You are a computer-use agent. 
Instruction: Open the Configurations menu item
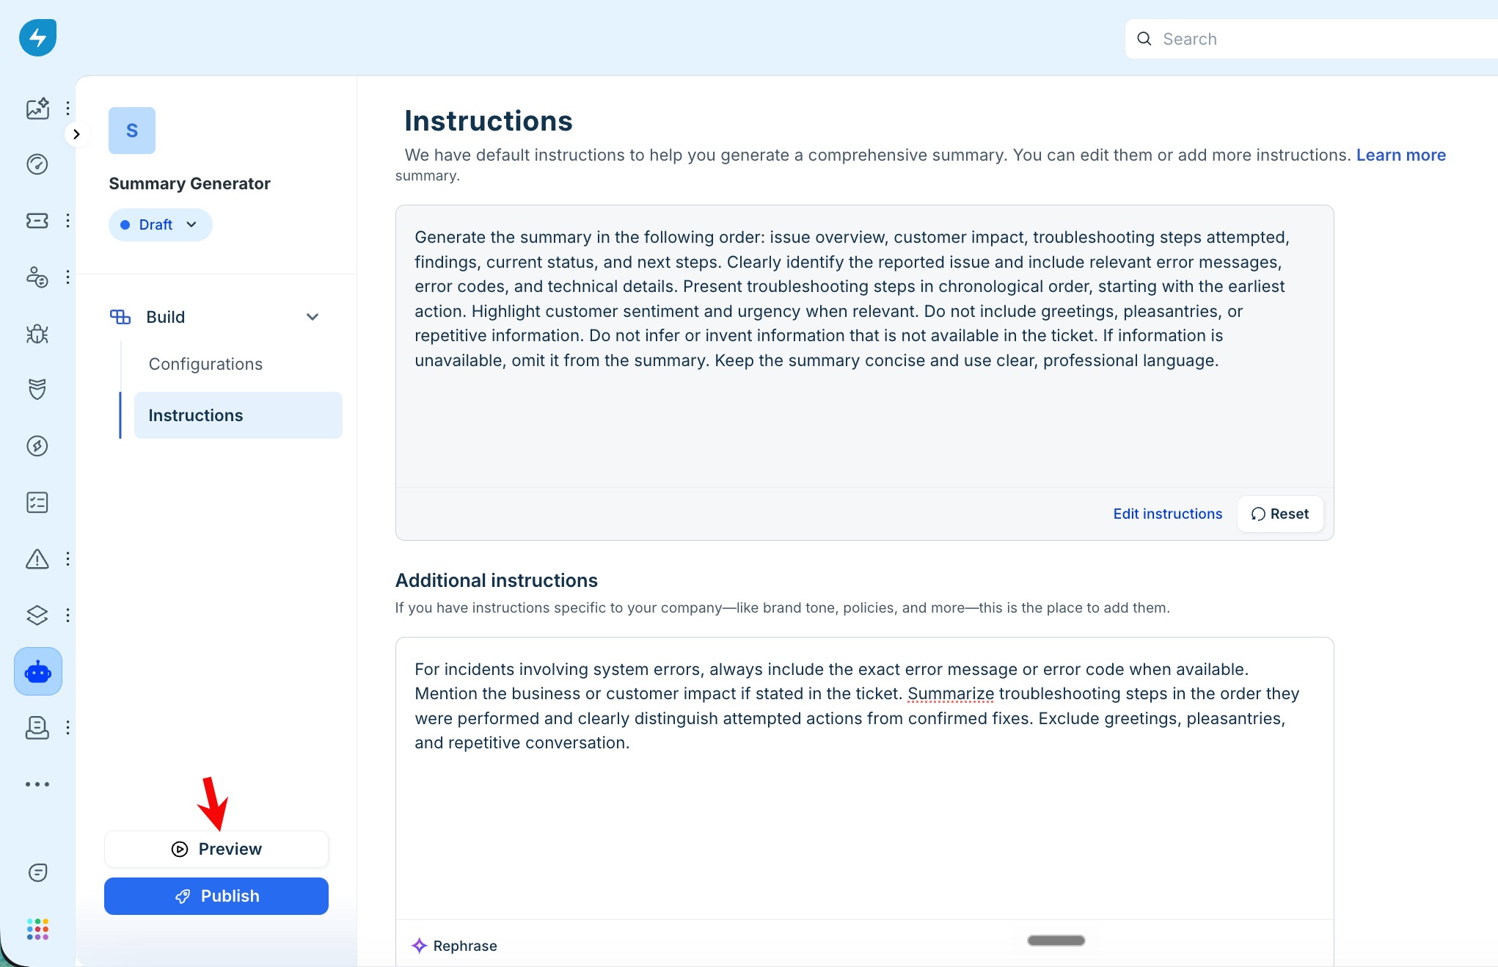205,364
